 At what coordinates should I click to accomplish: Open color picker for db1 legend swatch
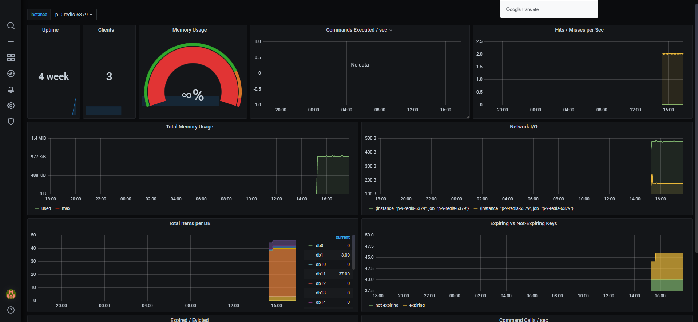tap(310, 255)
